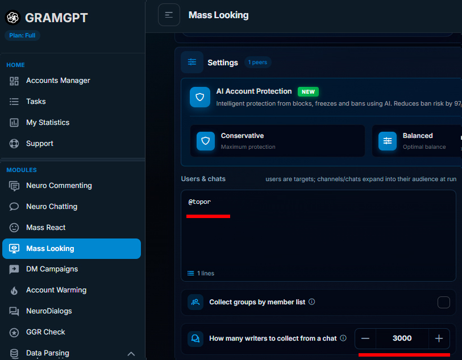Select Balanced optimal balance mode
462x360 pixels.
[417, 141]
